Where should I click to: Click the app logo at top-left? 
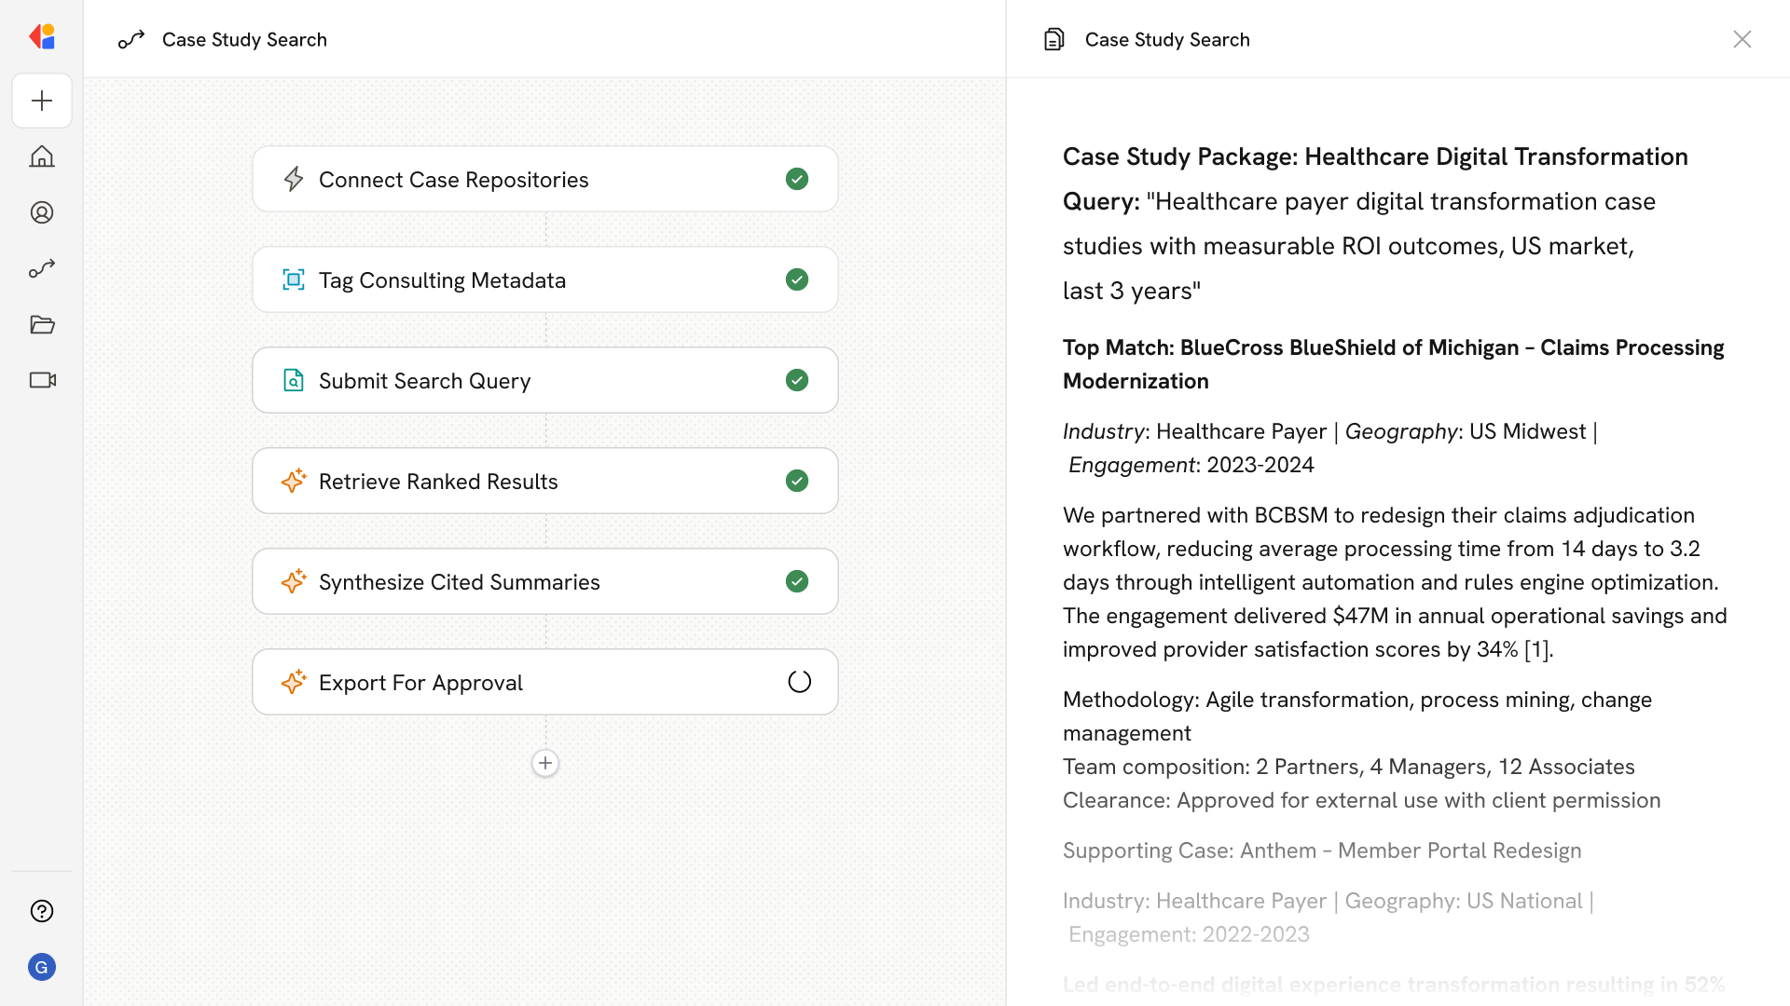42,37
